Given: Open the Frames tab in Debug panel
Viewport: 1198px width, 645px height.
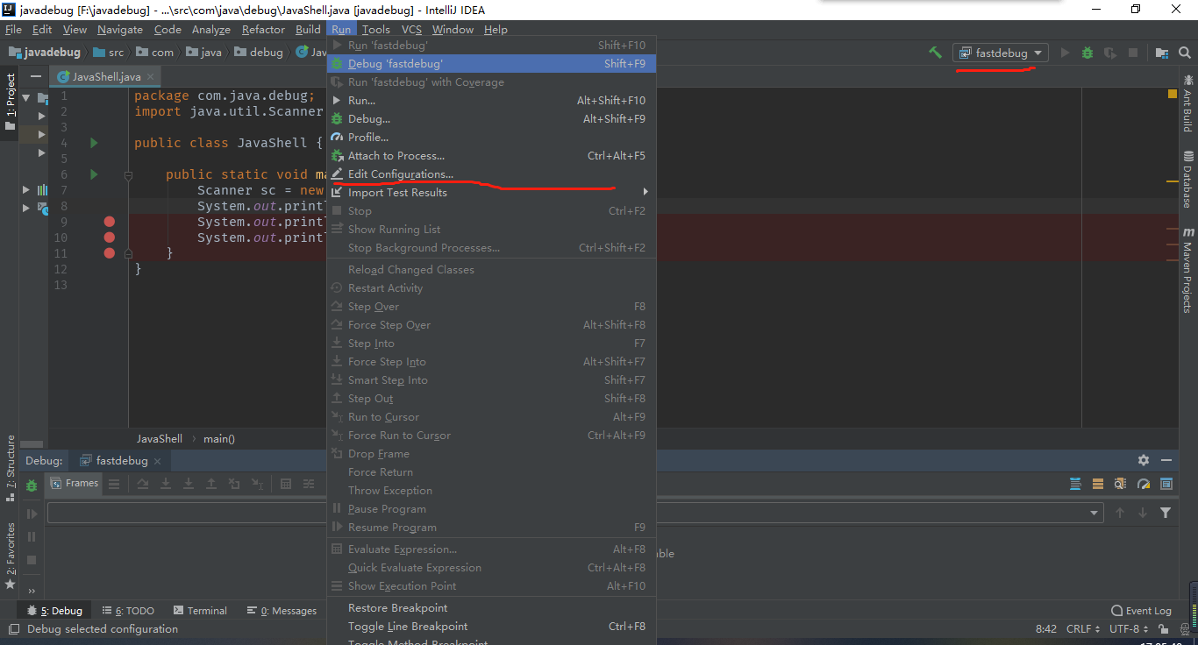Looking at the screenshot, I should 74,484.
